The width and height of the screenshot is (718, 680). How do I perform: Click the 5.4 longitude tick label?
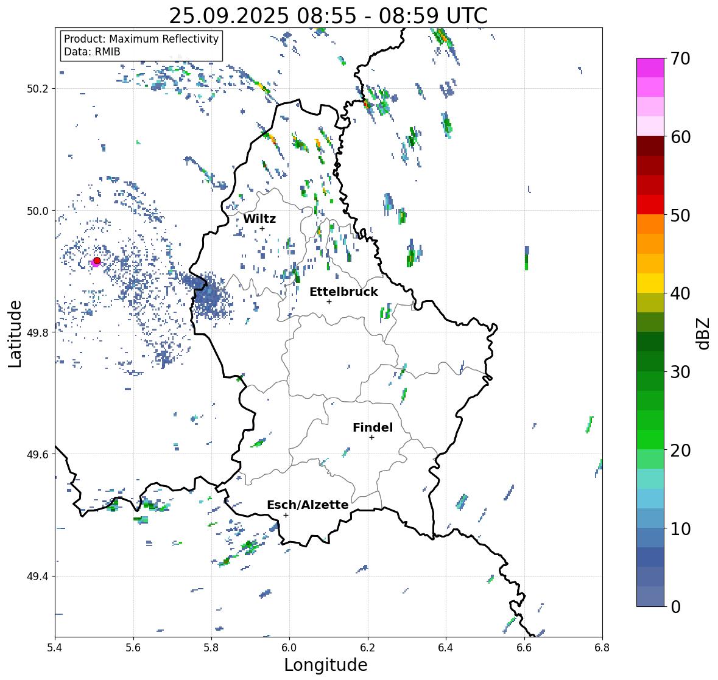pyautogui.click(x=55, y=647)
